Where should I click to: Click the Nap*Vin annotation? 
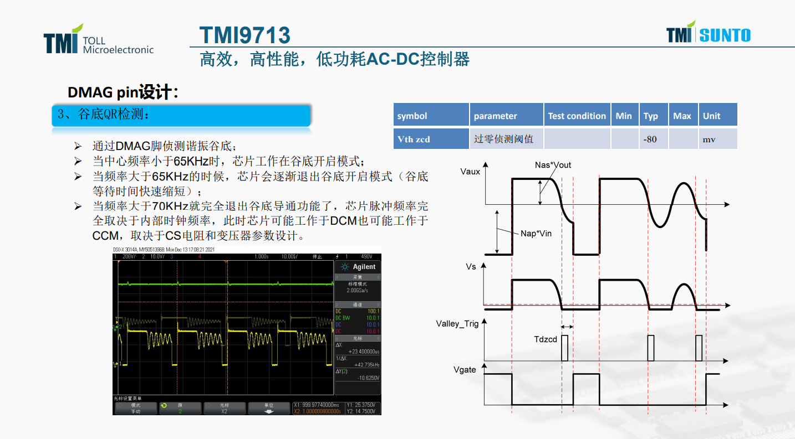(536, 233)
